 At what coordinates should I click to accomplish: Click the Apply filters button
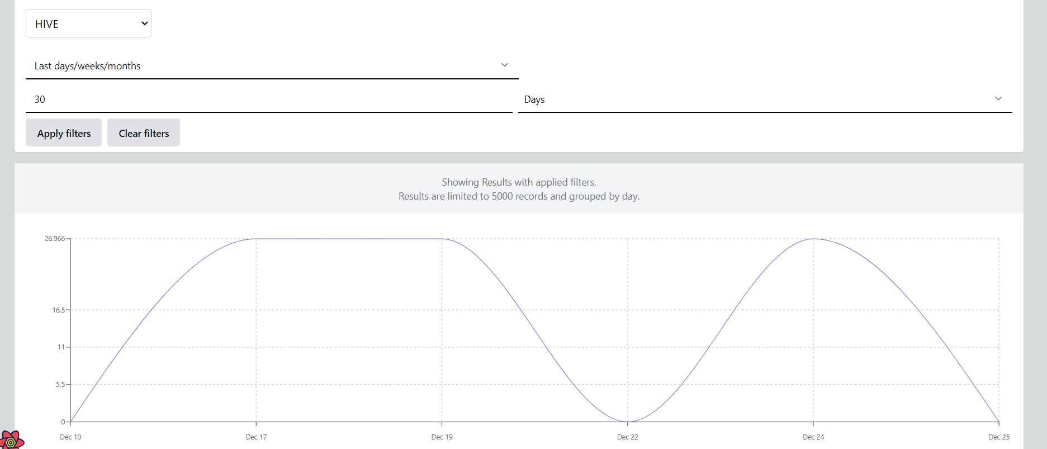point(64,133)
